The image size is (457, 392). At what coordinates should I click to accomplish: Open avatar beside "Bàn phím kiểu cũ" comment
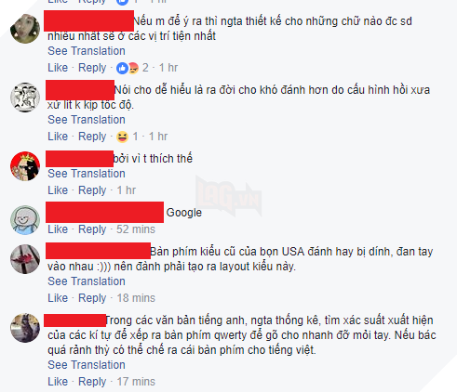click(x=25, y=259)
